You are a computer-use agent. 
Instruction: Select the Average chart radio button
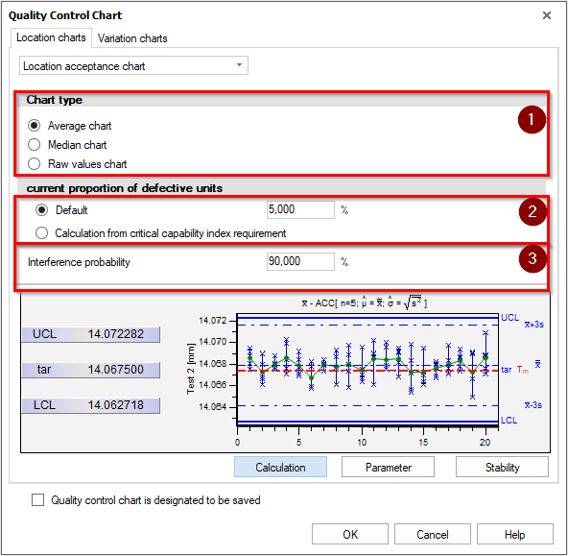click(34, 126)
